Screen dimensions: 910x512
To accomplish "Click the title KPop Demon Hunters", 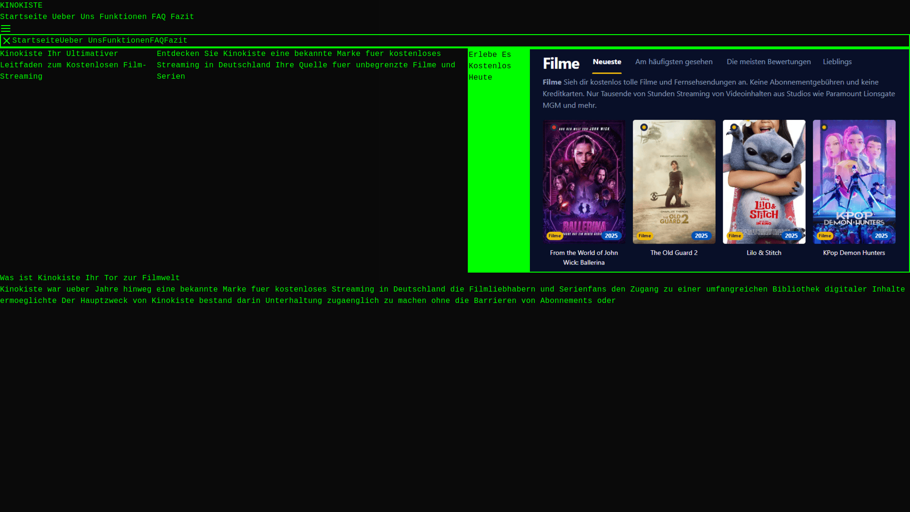I will click(x=854, y=253).
